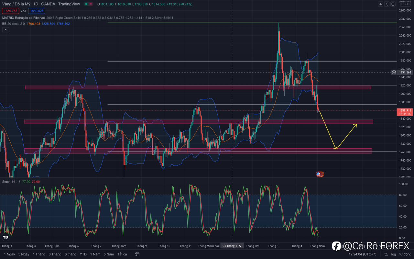Screen dimensions: 414x259
Task: Click the 2000.000 price scale label
Action: (x=405, y=52)
